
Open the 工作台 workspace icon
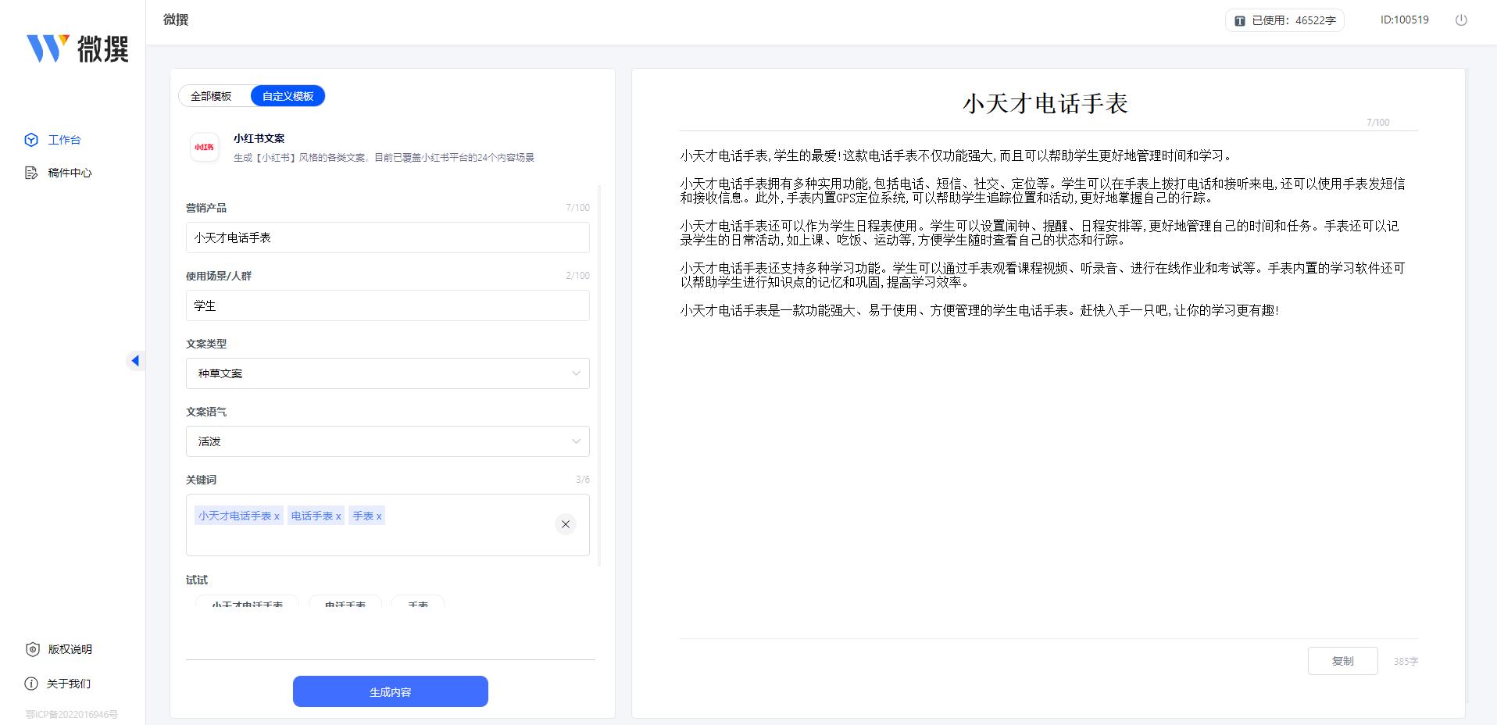[x=31, y=140]
